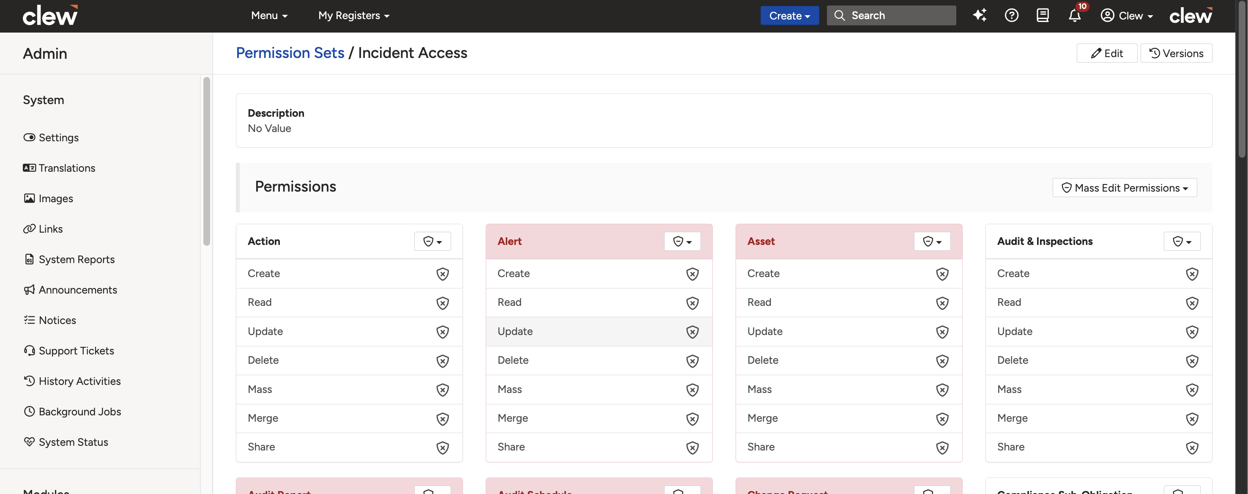Screen dimensions: 1248x494
Task: Follow the Permission Sets breadcrumb link
Action: click(x=290, y=53)
